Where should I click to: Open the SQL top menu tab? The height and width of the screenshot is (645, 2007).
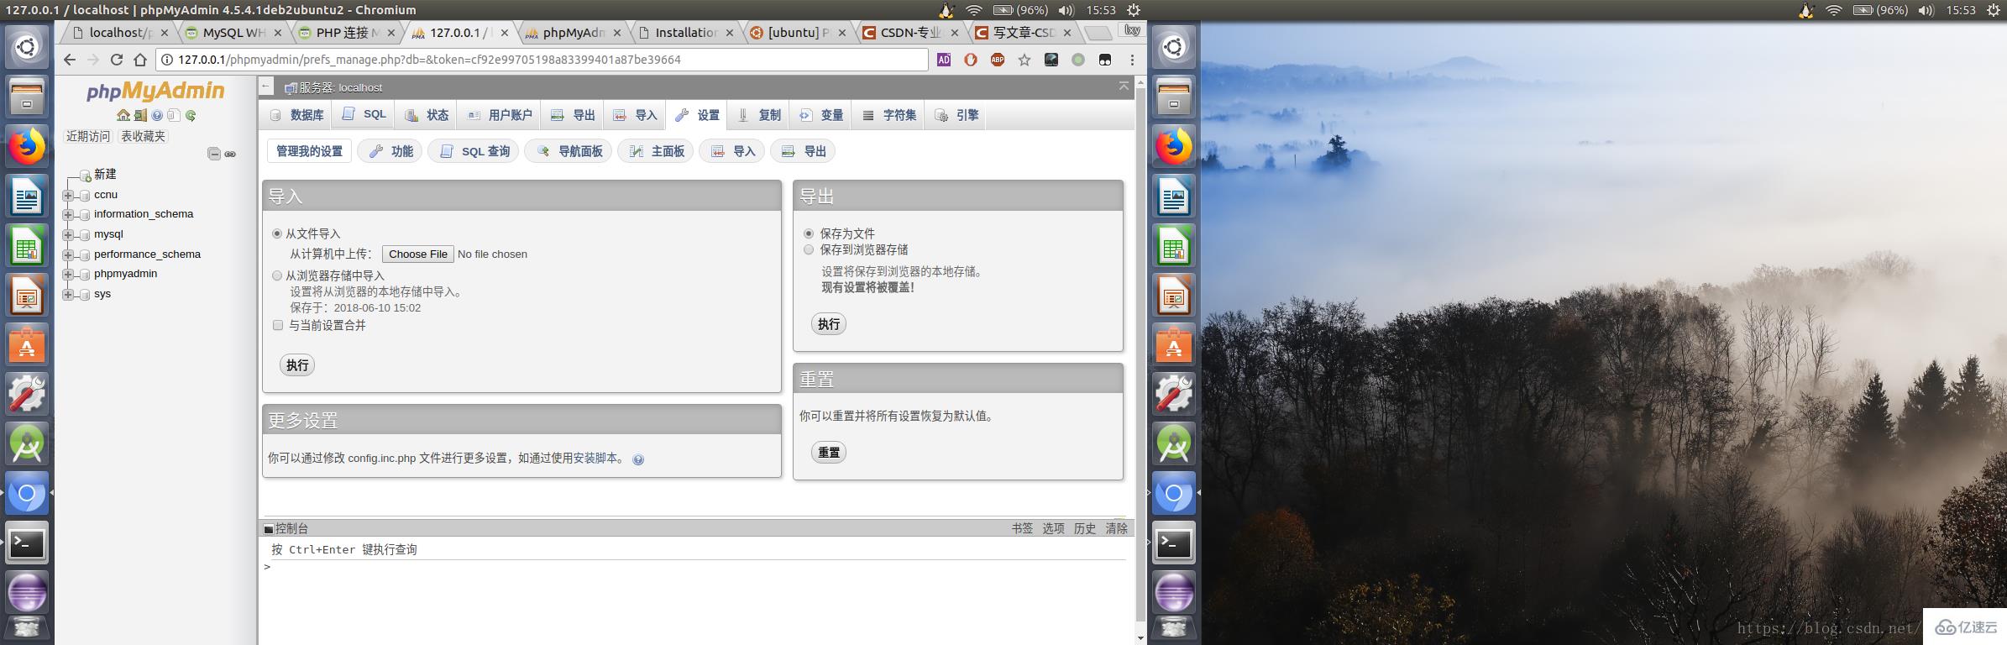(364, 115)
